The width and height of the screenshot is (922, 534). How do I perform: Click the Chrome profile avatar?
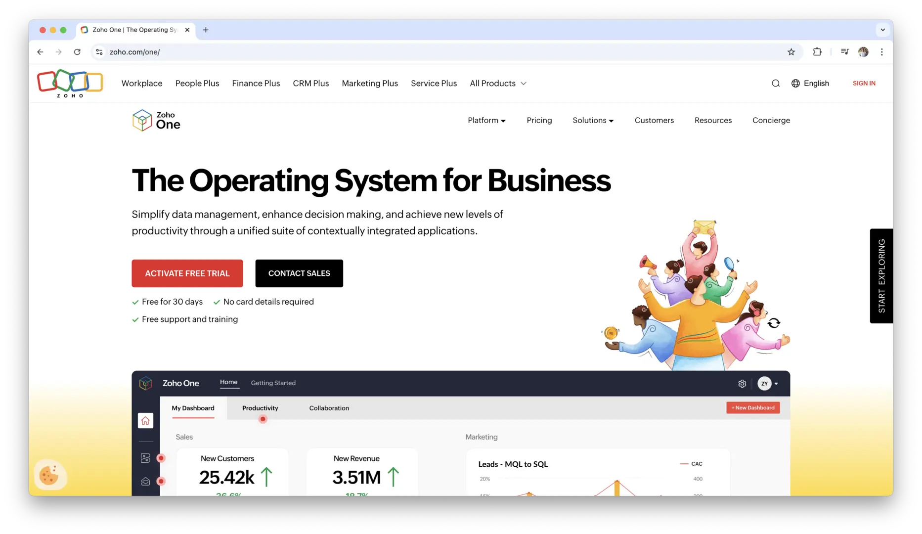tap(863, 52)
